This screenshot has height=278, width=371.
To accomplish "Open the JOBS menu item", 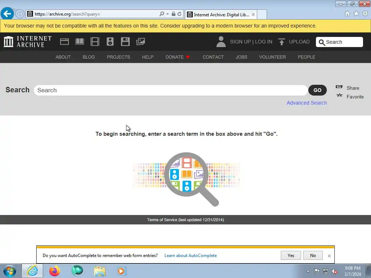I will (241, 57).
